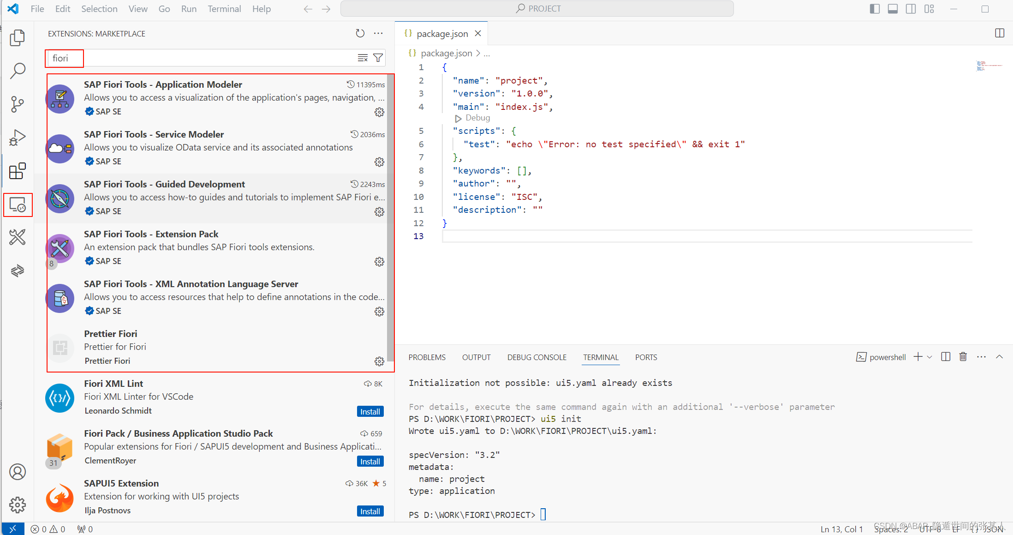Switch to the PROBLEMS panel tab
Image resolution: width=1013 pixels, height=535 pixels.
click(427, 357)
